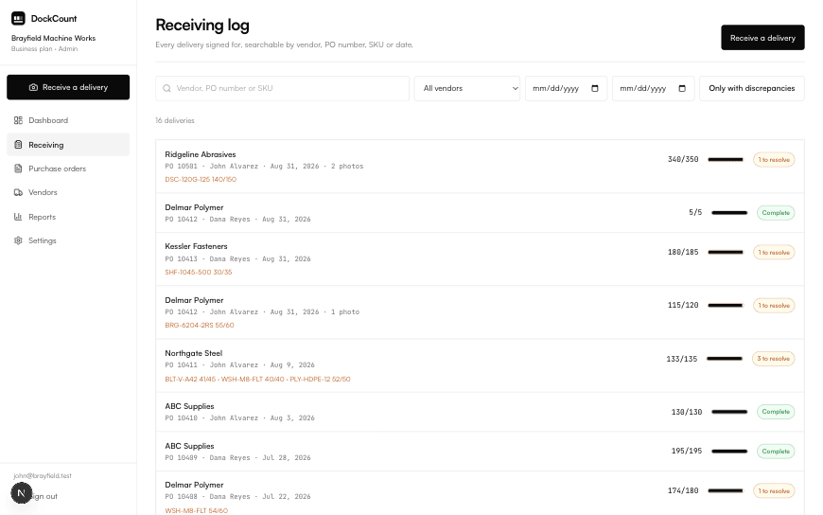Viewport: 823px width, 515px height.
Task: Open Delmar Polymer 5/5 delivery
Action: click(480, 213)
